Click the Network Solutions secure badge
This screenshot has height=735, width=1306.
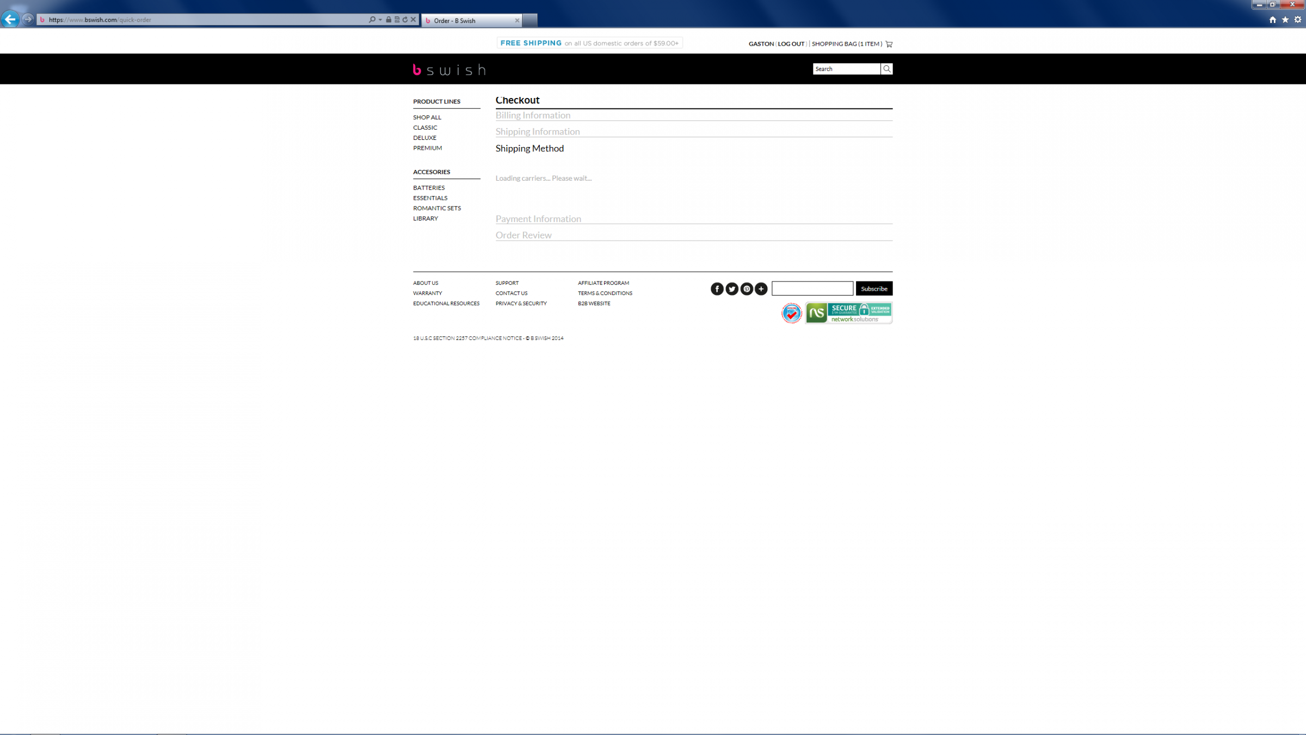click(x=848, y=313)
